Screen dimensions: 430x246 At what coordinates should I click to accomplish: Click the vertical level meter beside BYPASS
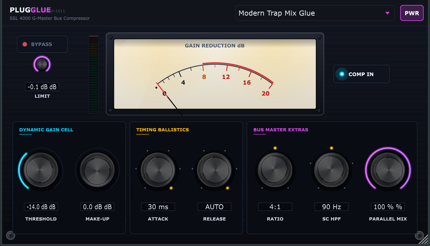point(94,74)
